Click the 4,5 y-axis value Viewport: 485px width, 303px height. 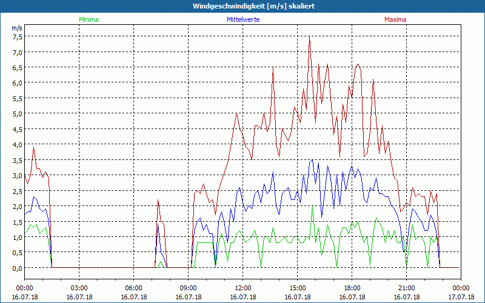(18, 129)
